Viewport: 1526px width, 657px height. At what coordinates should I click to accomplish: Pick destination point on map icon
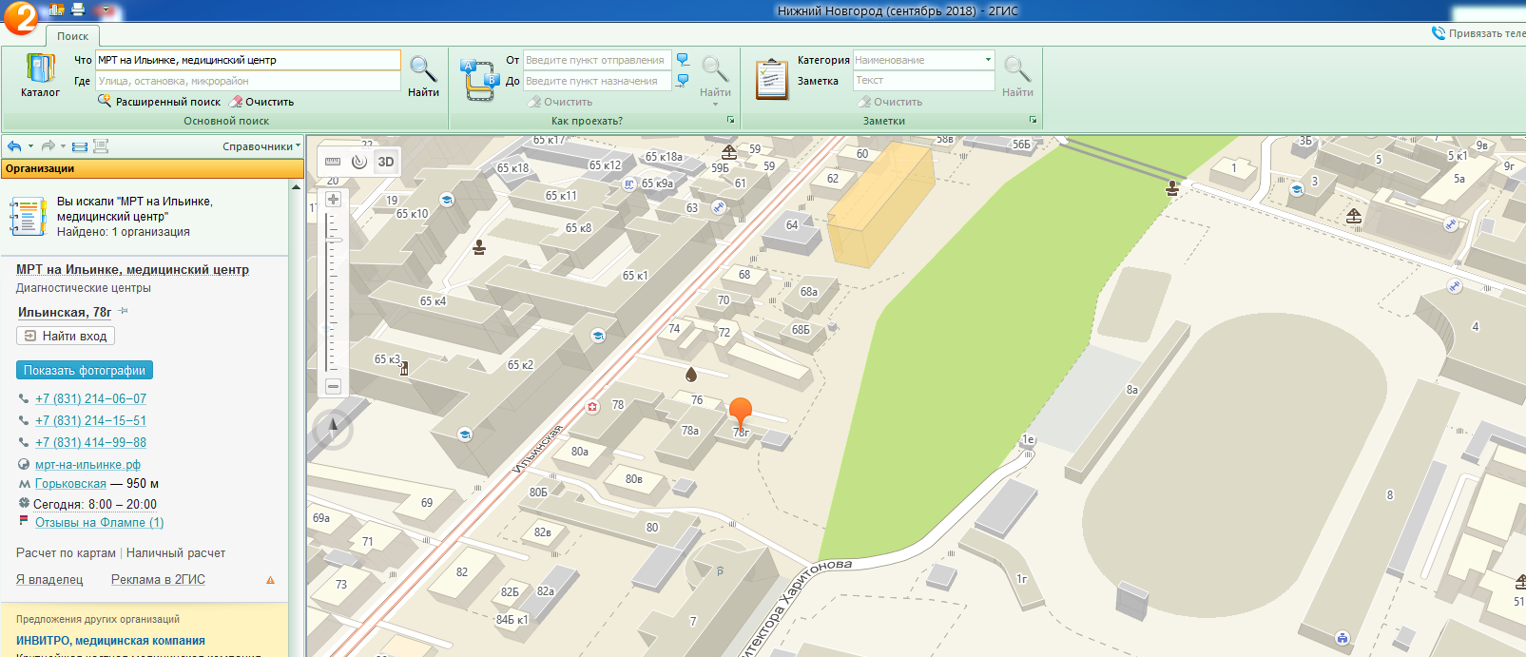(683, 81)
